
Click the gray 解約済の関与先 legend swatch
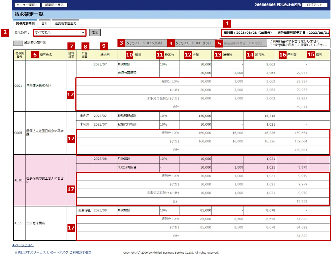tap(18, 43)
